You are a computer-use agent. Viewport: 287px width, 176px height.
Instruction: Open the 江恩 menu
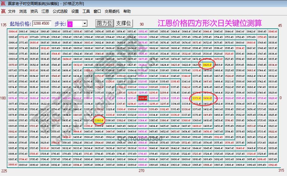click(x=45, y=11)
